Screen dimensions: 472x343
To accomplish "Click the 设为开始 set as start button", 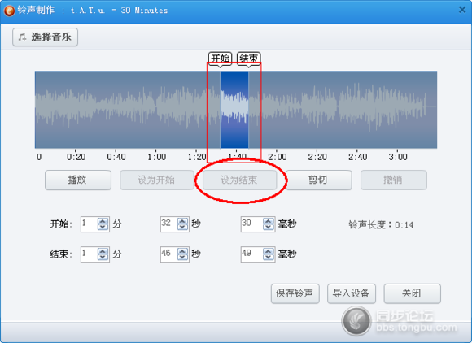I will 157,180.
